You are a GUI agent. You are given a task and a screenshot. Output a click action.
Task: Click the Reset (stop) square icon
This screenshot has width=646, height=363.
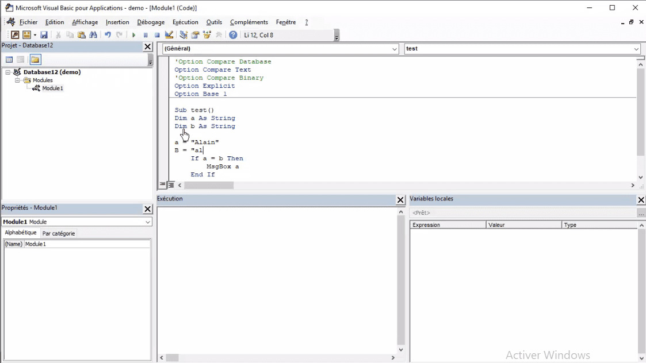click(x=157, y=35)
